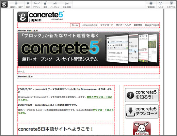Screen dimensions: 177x136
Task: Click the concrete5 japan site logo
Action: (x=41, y=17)
